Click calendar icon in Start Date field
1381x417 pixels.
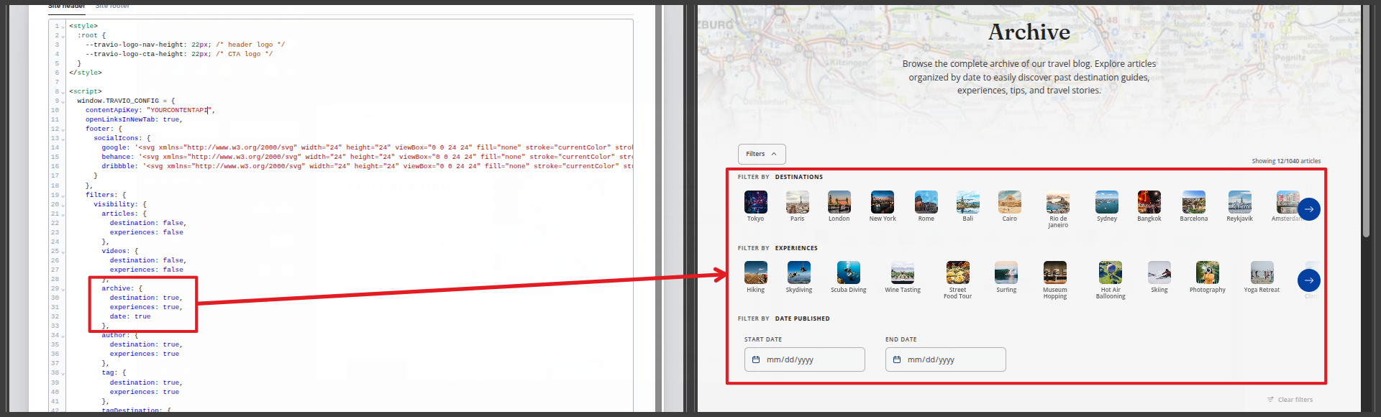(756, 359)
